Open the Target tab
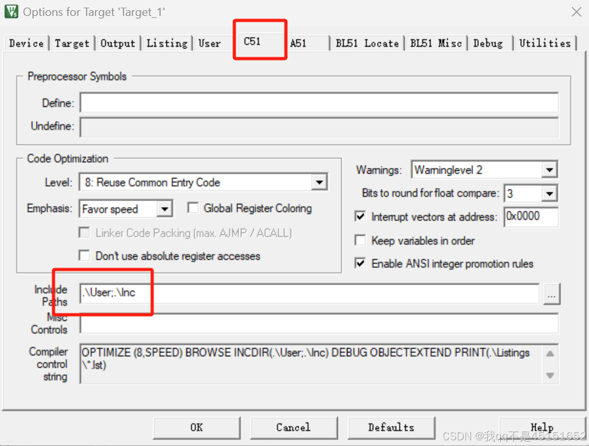The height and width of the screenshot is (446, 589). [x=72, y=43]
